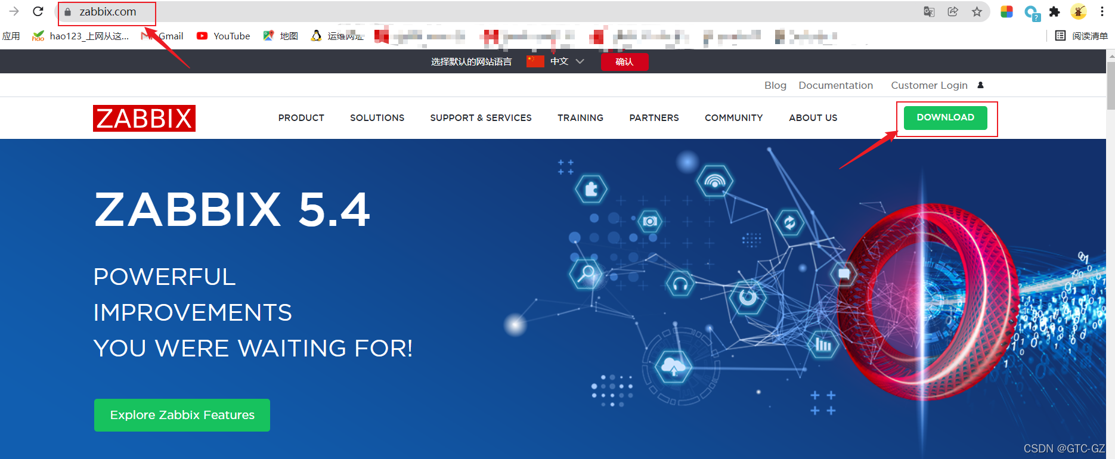Click the red 确认 button
1115x459 pixels.
tap(624, 62)
